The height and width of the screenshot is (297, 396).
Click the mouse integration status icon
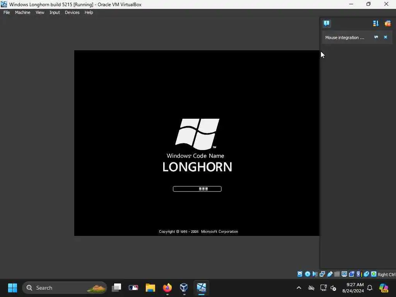pos(367,274)
